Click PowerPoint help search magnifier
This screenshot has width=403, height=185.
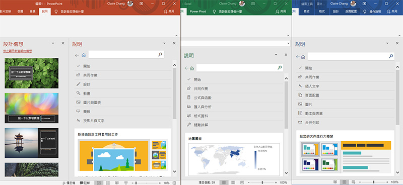click(x=160, y=54)
